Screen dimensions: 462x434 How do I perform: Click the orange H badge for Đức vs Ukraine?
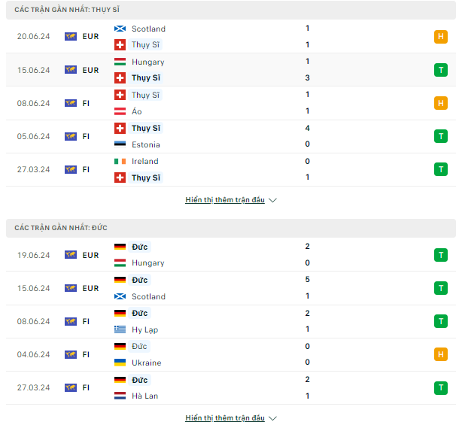(x=441, y=354)
